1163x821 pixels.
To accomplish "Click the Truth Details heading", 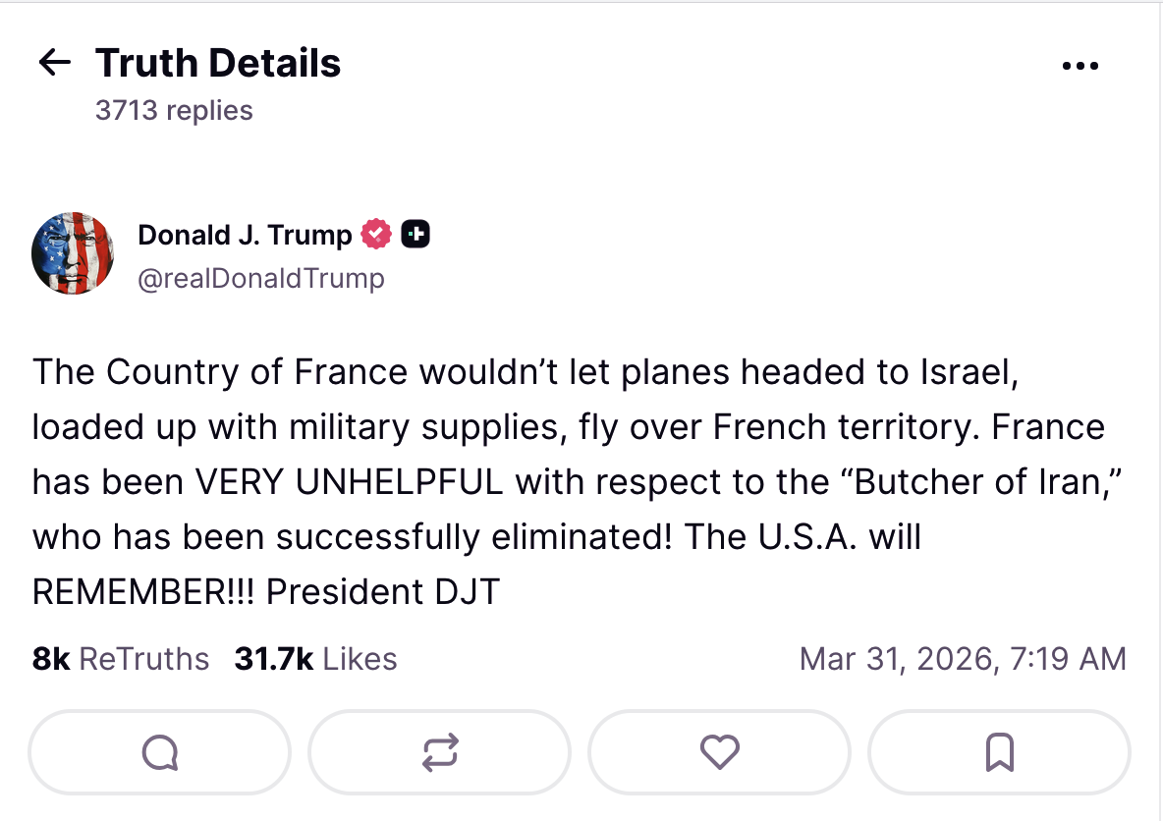I will 218,64.
